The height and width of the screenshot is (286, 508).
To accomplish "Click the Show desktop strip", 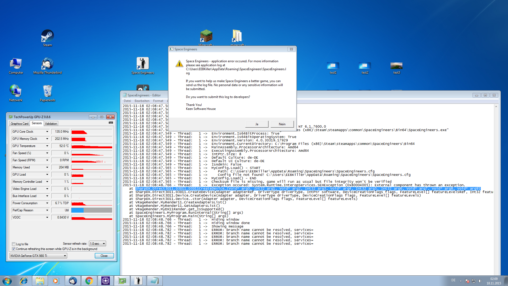I will point(506,281).
